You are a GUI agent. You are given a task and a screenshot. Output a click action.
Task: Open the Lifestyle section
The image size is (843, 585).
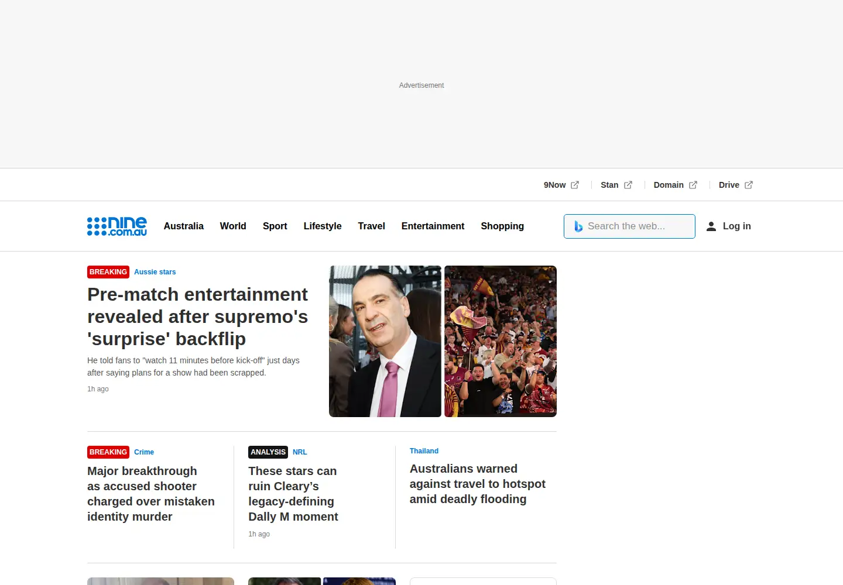[x=323, y=226]
